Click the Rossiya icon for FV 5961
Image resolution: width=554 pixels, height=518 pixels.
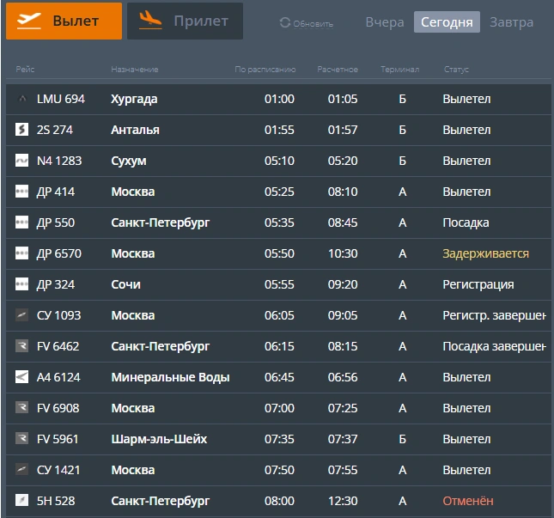click(x=22, y=439)
